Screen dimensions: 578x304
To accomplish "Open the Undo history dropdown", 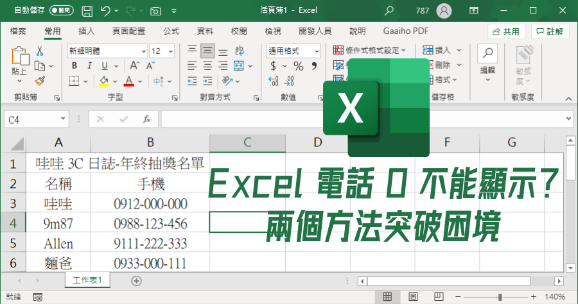I will tap(116, 11).
